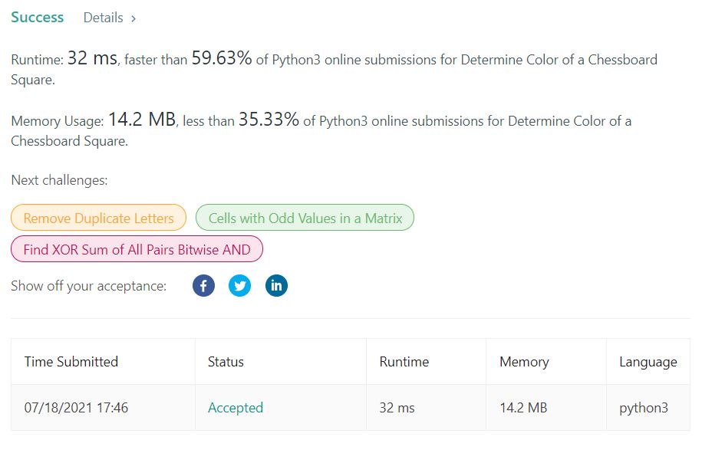Open Find XOR Sum of All Pairs challenge
Viewport: 702px width, 450px height.
[x=137, y=249]
